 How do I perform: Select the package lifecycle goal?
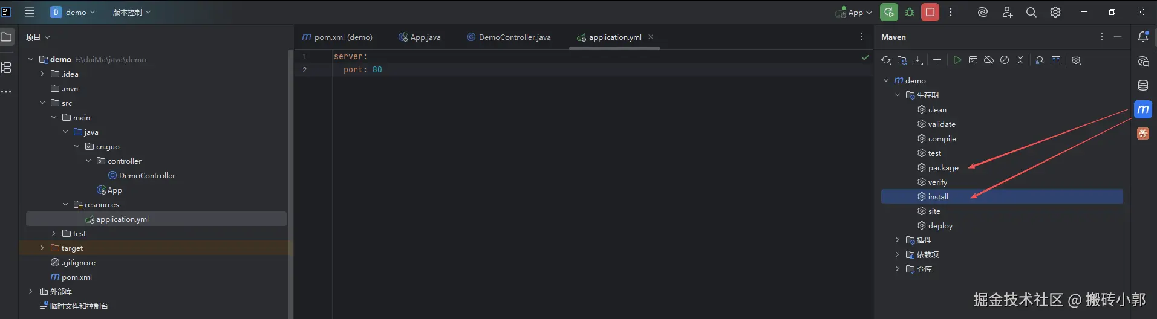pyautogui.click(x=943, y=168)
